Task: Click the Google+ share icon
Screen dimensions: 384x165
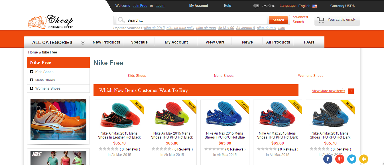Action: tap(340, 159)
